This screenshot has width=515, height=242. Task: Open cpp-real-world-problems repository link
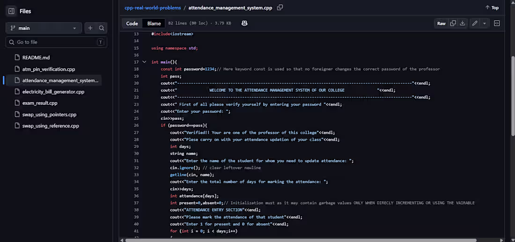tap(153, 8)
